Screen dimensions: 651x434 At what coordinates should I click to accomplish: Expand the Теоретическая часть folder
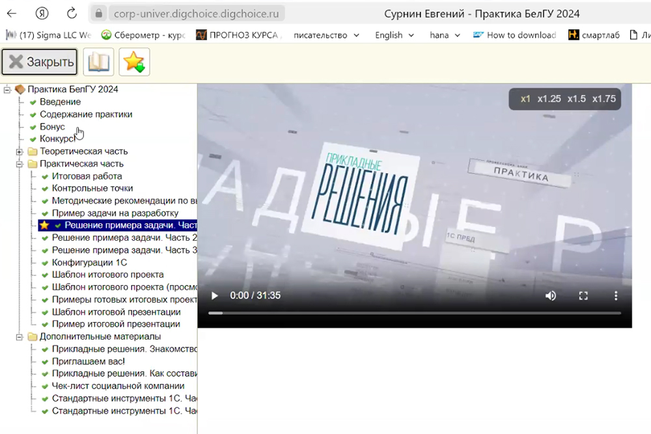coord(20,152)
